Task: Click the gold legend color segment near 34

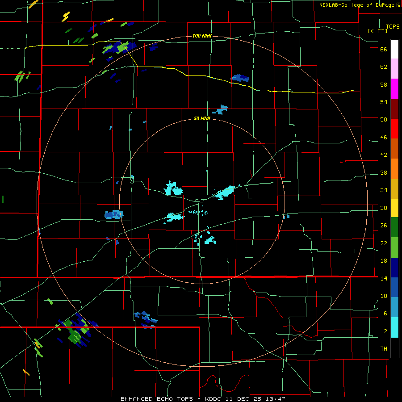Action: click(x=394, y=189)
